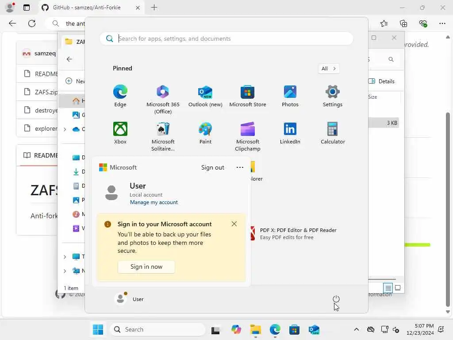The image size is (453, 340).
Task: Open File Explorer taskbar icon
Action: [255, 329]
